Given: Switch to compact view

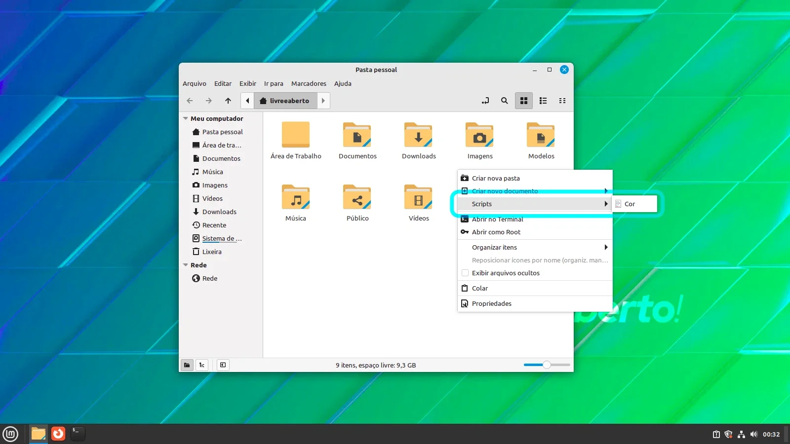Looking at the screenshot, I should click(x=562, y=101).
